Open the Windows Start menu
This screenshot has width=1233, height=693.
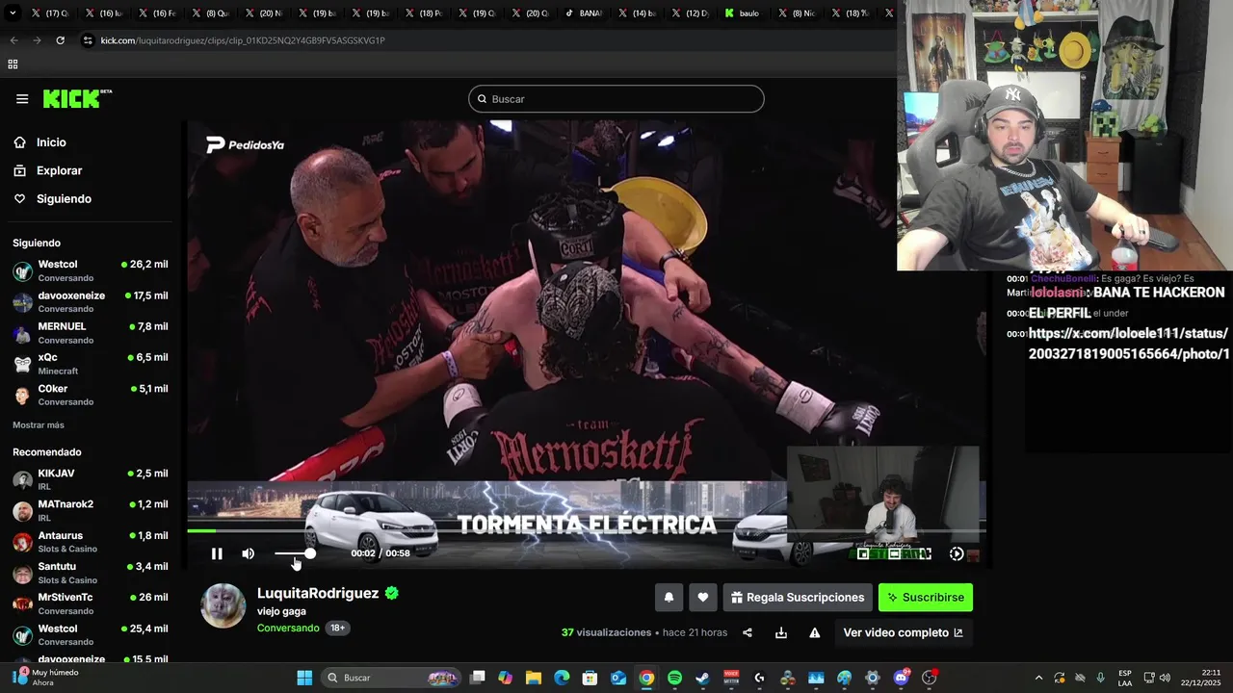[304, 678]
